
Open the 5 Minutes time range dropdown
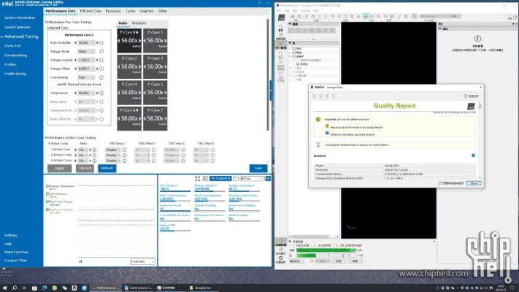tap(142, 261)
